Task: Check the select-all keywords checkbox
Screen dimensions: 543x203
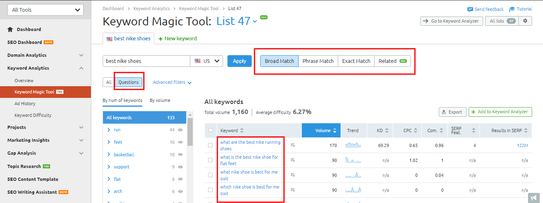Action: tap(210, 130)
